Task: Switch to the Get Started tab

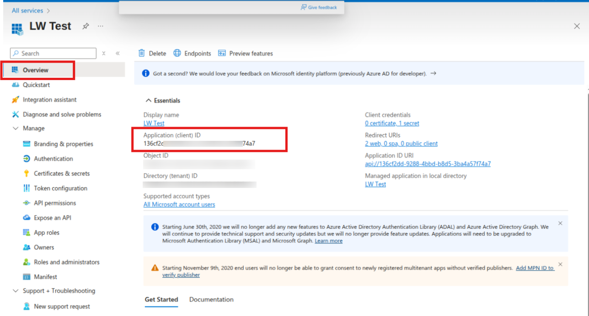Action: pyautogui.click(x=161, y=300)
